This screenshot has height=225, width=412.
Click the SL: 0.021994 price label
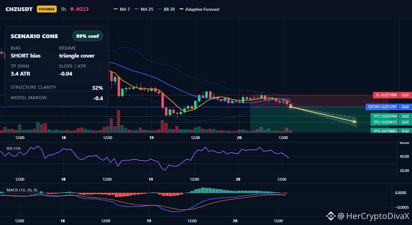386,95
